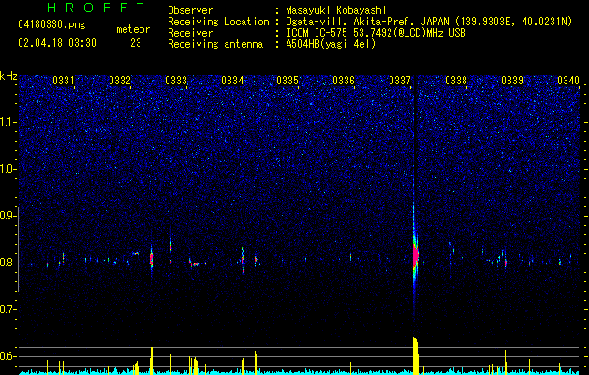Screen dimensions: 589x375
Task: Click the Receiver field label
Action: 190,33
